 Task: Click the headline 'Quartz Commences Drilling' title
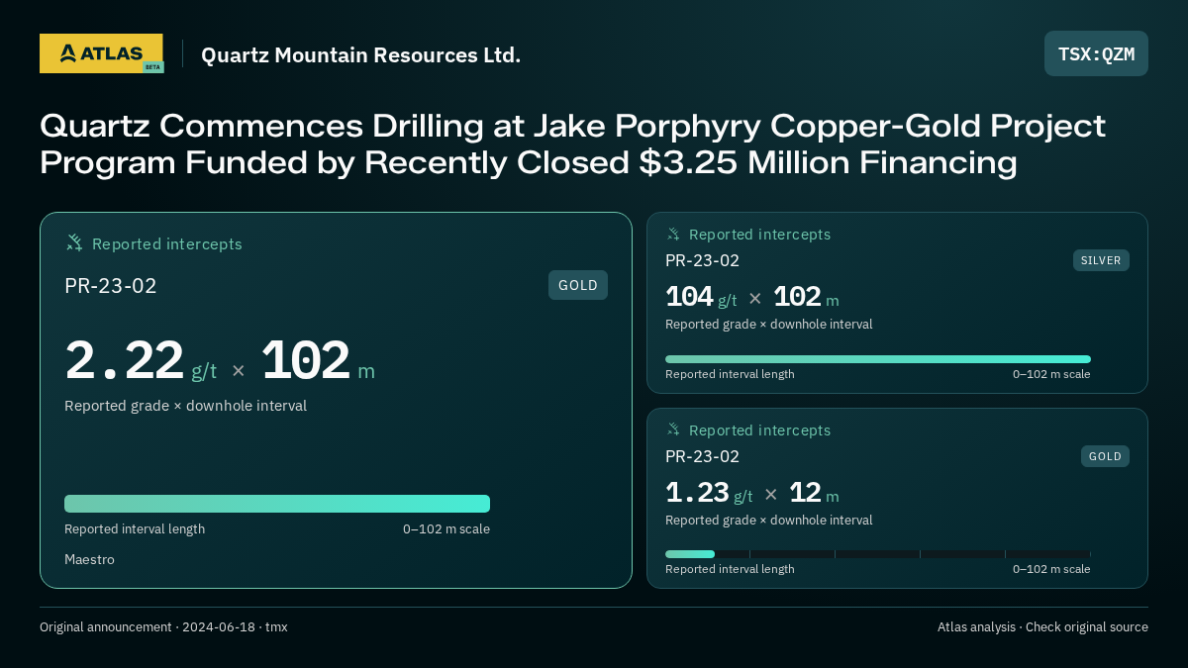coord(572,143)
